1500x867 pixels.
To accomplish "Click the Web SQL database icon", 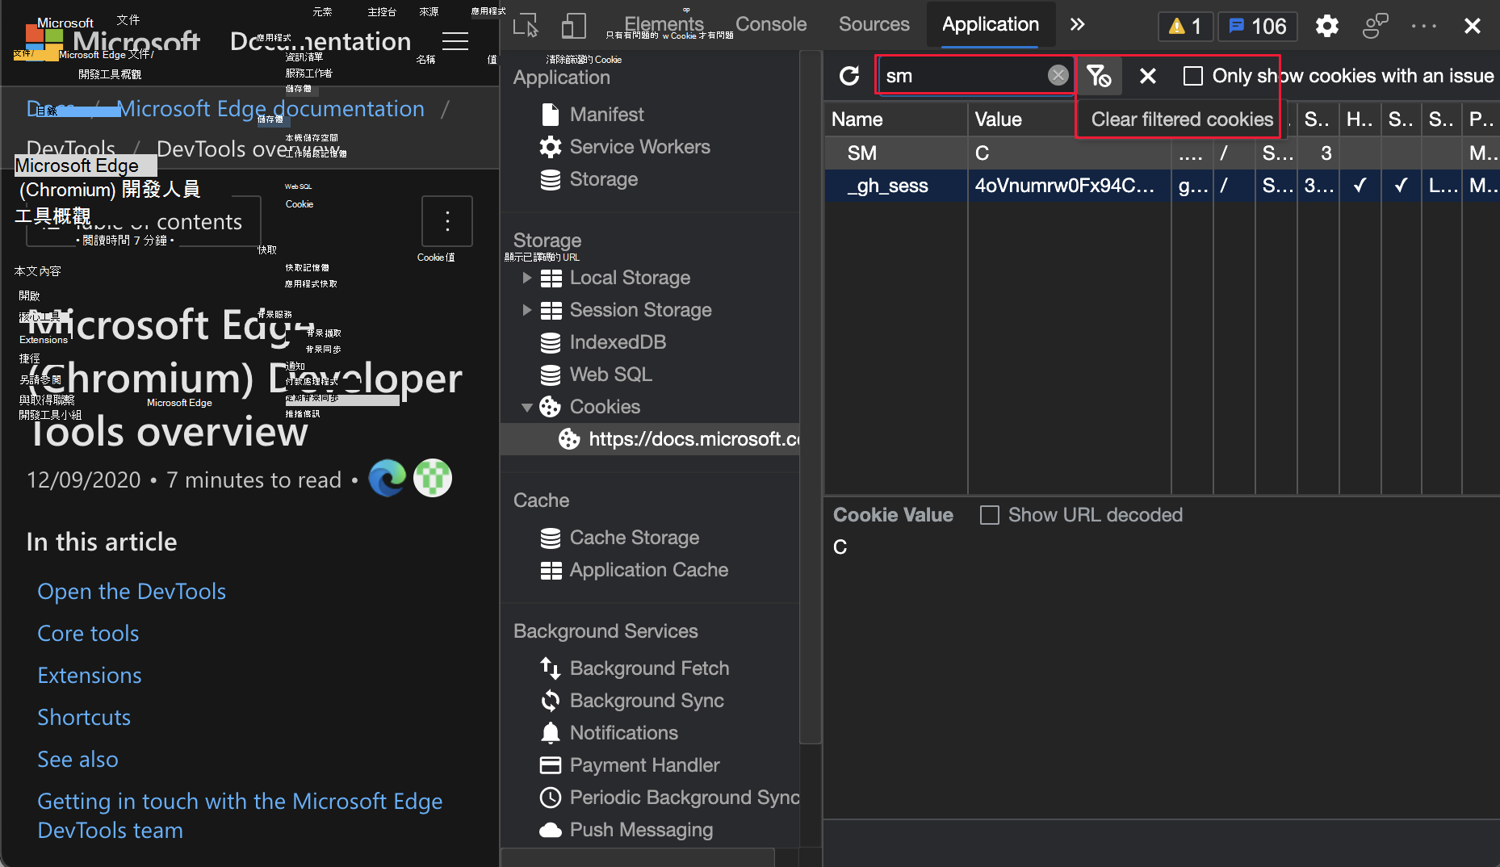I will [x=551, y=375].
